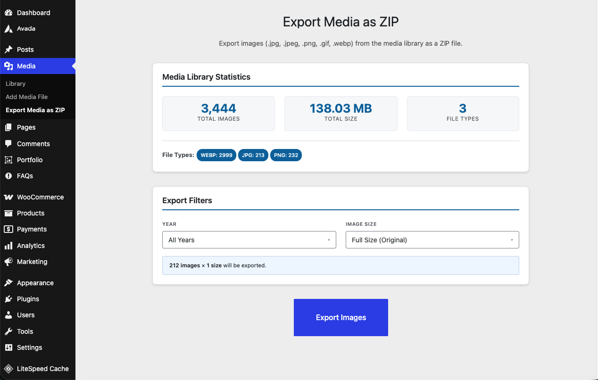Click the export description text under the heading
The height and width of the screenshot is (380, 598).
point(341,43)
